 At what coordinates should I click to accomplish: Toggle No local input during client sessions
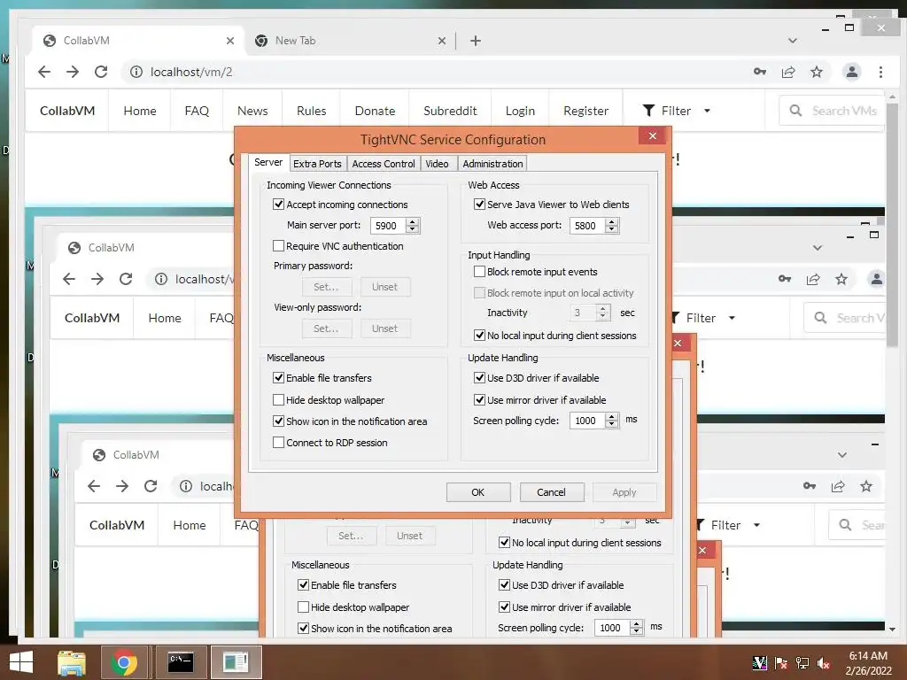point(479,335)
